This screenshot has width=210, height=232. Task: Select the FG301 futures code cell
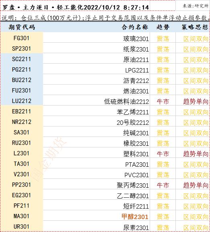(x=22, y=37)
